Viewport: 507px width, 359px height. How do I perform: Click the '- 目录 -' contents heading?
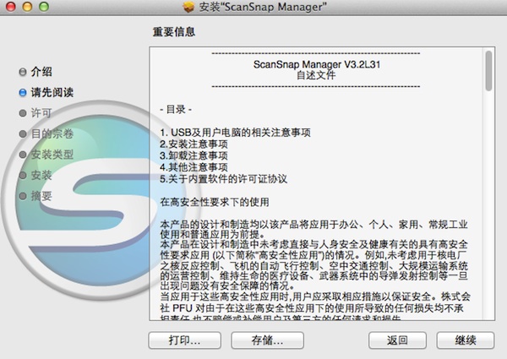click(x=176, y=110)
